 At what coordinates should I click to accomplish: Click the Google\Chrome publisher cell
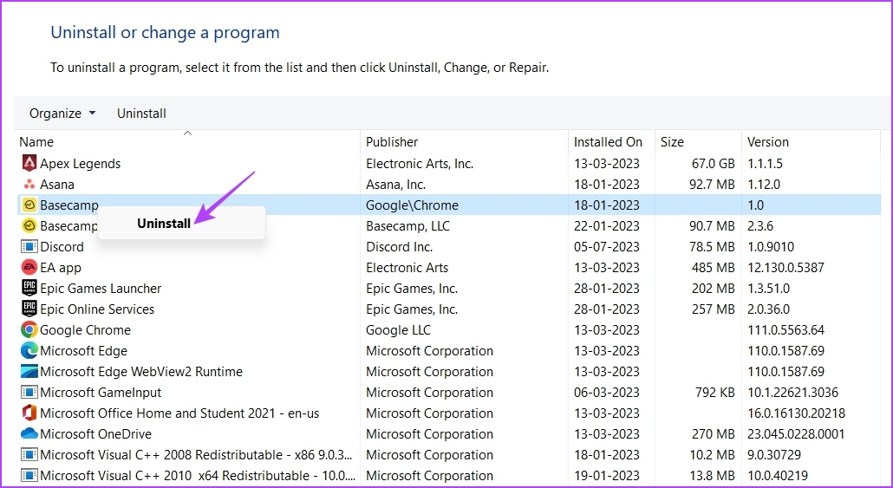[x=412, y=205]
